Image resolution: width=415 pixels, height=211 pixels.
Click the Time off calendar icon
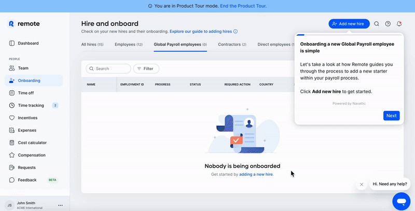tap(11, 93)
